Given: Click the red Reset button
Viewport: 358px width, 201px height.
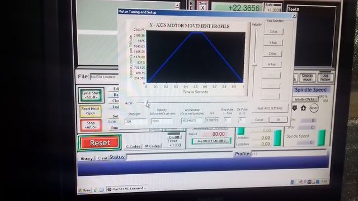Looking at the screenshot, I should [100, 143].
